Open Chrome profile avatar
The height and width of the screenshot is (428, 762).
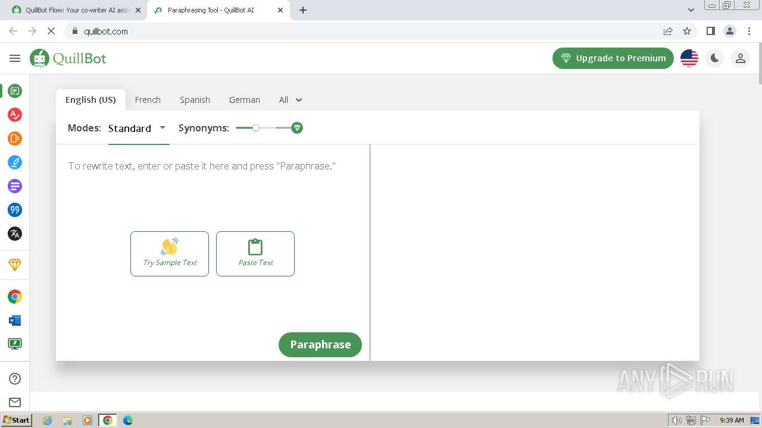(730, 31)
